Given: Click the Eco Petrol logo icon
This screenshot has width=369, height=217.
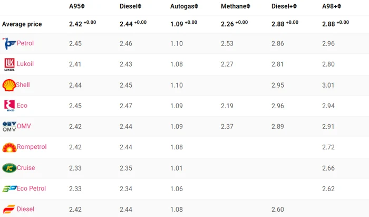Looking at the screenshot, I should click(x=9, y=188).
